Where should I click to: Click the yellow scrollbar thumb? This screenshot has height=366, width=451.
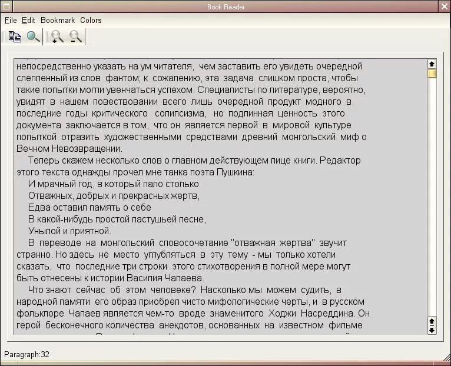pyautogui.click(x=432, y=74)
